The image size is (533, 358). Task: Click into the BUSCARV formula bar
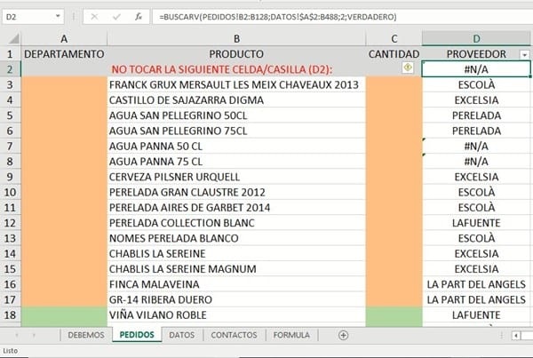342,17
